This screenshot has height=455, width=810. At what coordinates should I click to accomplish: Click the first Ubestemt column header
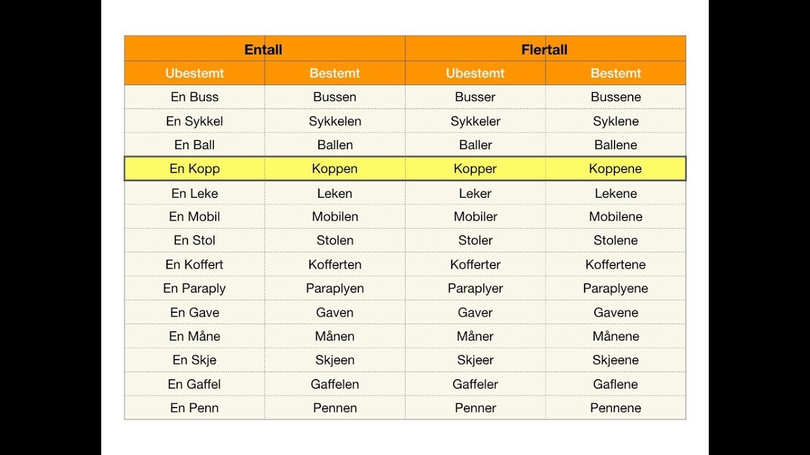(195, 73)
